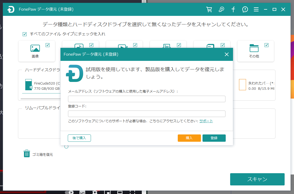Open the feedback speech-bubble question icon
Image resolution: width=294 pixels, height=194 pixels.
(245, 9)
